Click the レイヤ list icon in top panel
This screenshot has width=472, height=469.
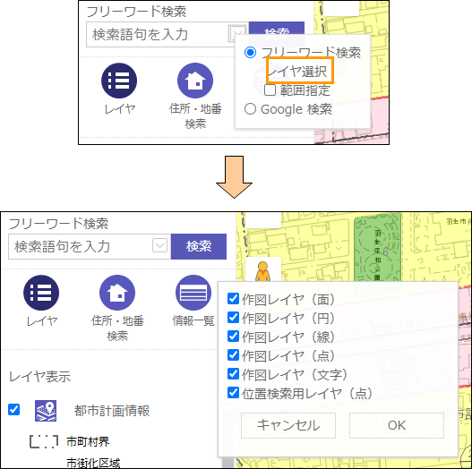pos(119,81)
